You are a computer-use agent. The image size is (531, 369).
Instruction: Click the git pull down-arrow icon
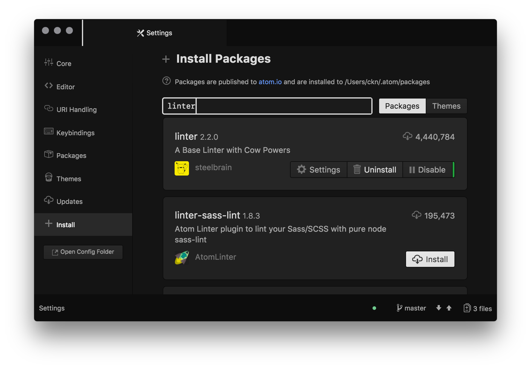tap(439, 308)
